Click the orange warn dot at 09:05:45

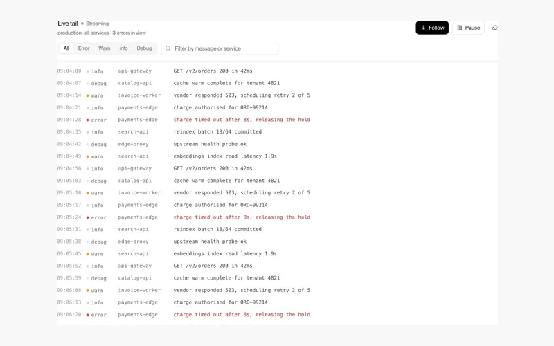(x=88, y=254)
